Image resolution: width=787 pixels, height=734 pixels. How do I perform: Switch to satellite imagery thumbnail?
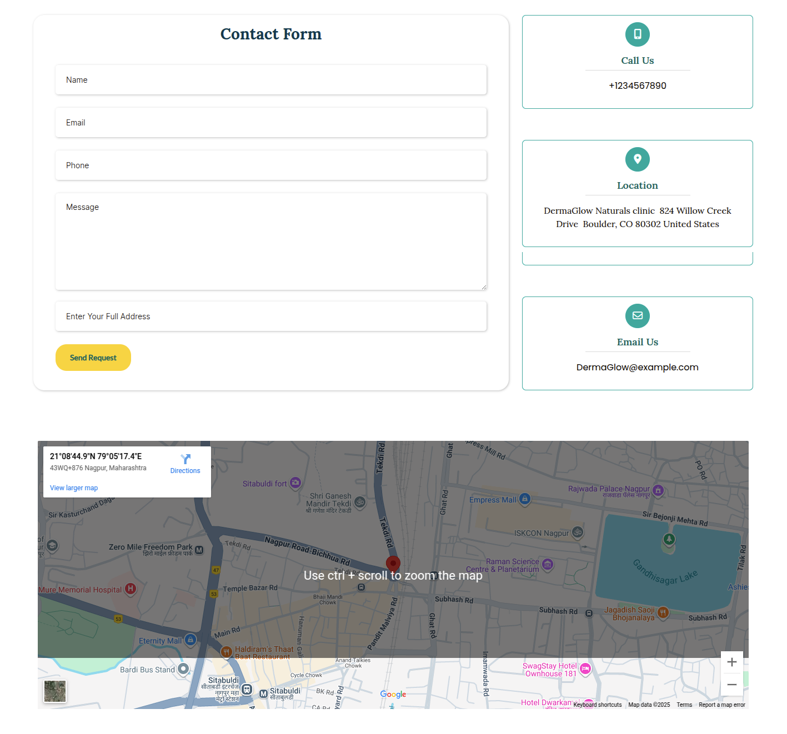point(55,691)
